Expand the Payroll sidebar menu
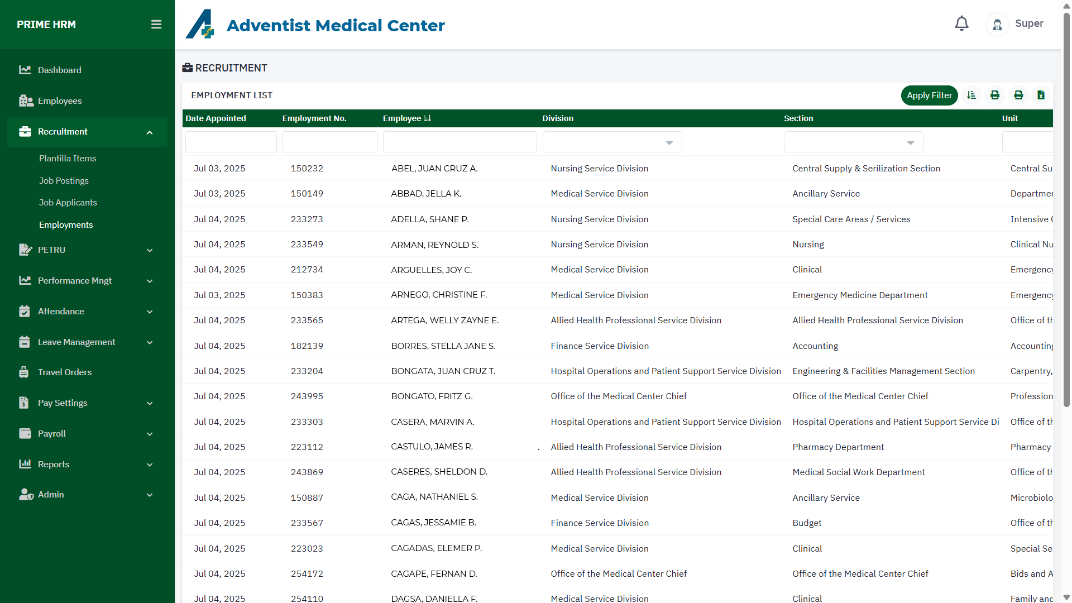This screenshot has height=603, width=1072. pyautogui.click(x=150, y=434)
